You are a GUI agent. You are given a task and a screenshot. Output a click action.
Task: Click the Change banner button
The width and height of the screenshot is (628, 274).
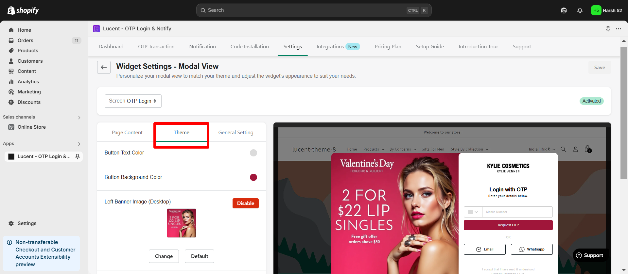pyautogui.click(x=164, y=256)
